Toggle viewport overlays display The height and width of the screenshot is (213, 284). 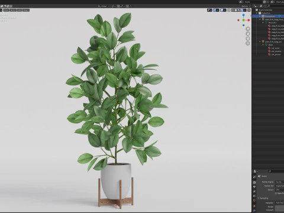222,10
